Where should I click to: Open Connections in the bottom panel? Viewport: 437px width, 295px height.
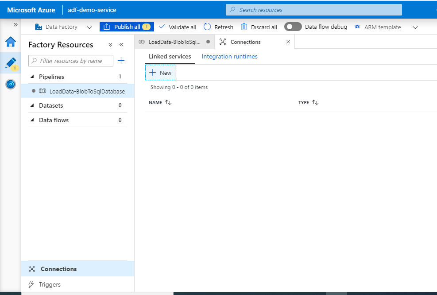click(78, 269)
